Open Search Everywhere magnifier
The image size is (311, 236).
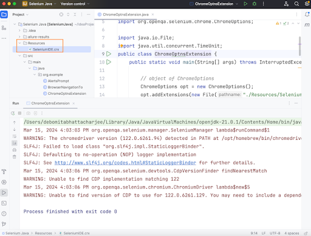296,4
